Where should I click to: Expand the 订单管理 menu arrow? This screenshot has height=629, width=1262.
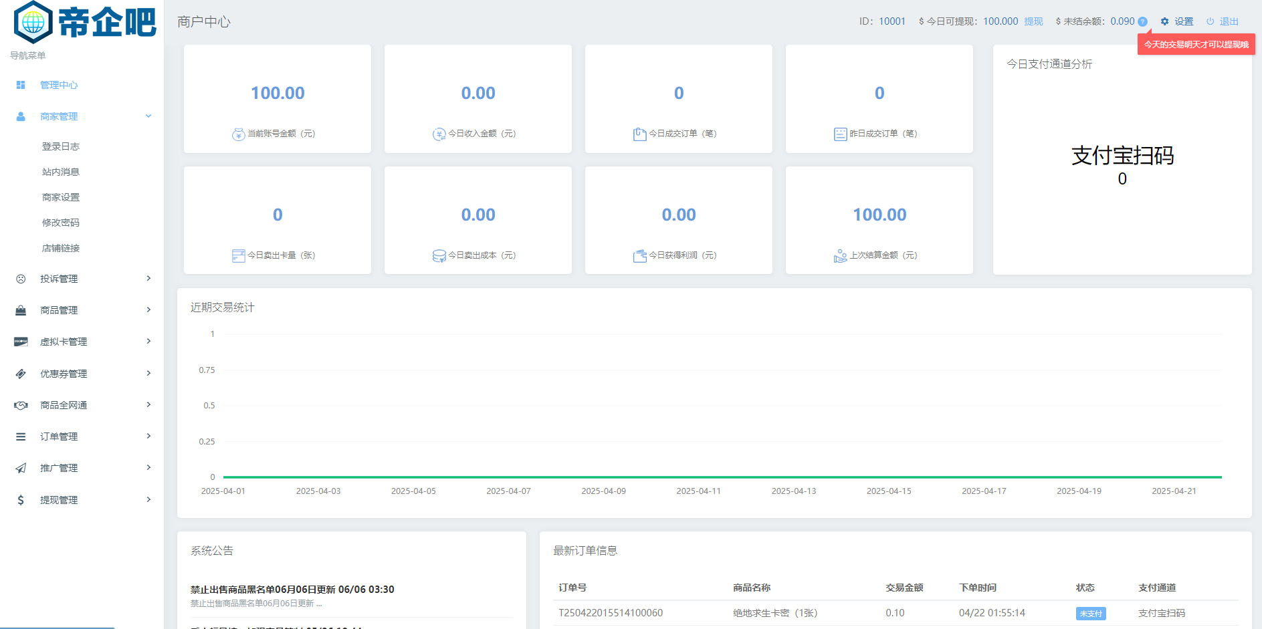(148, 436)
